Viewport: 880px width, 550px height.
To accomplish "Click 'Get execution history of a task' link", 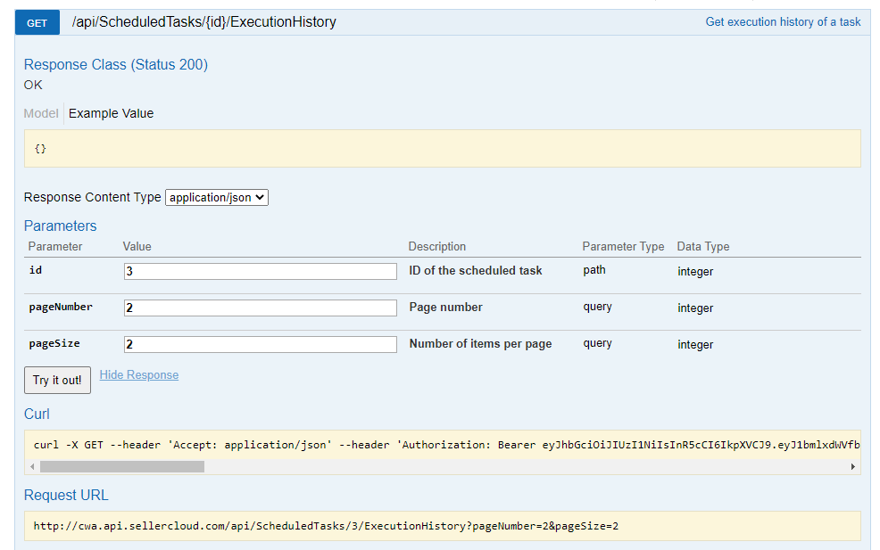I will tap(783, 22).
